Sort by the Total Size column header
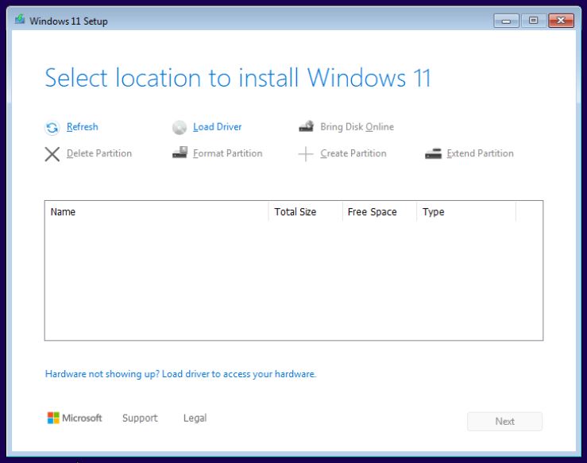The width and height of the screenshot is (587, 463). (x=306, y=212)
